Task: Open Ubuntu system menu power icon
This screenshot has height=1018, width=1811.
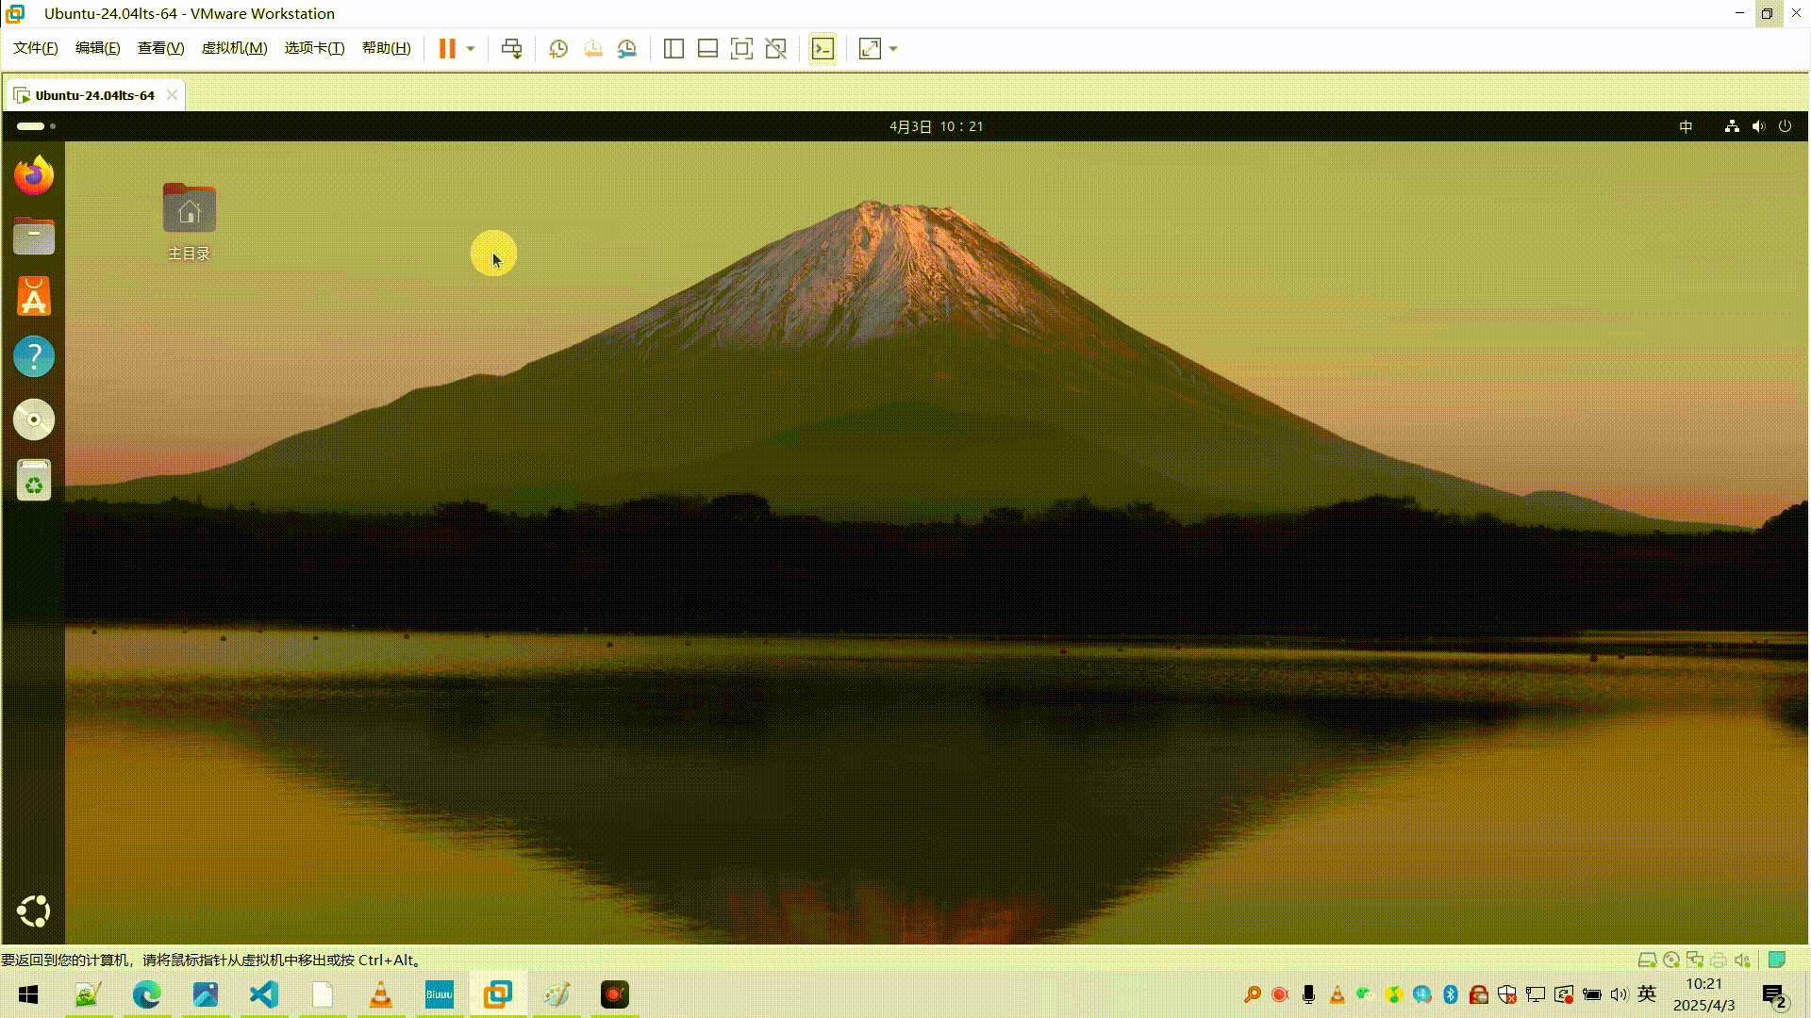Action: click(x=1785, y=126)
